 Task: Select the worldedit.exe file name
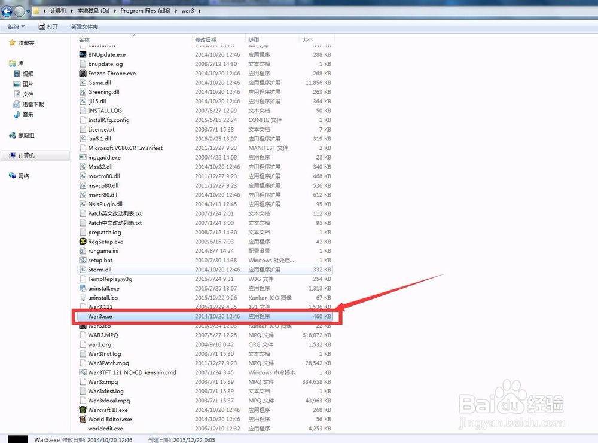tap(105, 428)
